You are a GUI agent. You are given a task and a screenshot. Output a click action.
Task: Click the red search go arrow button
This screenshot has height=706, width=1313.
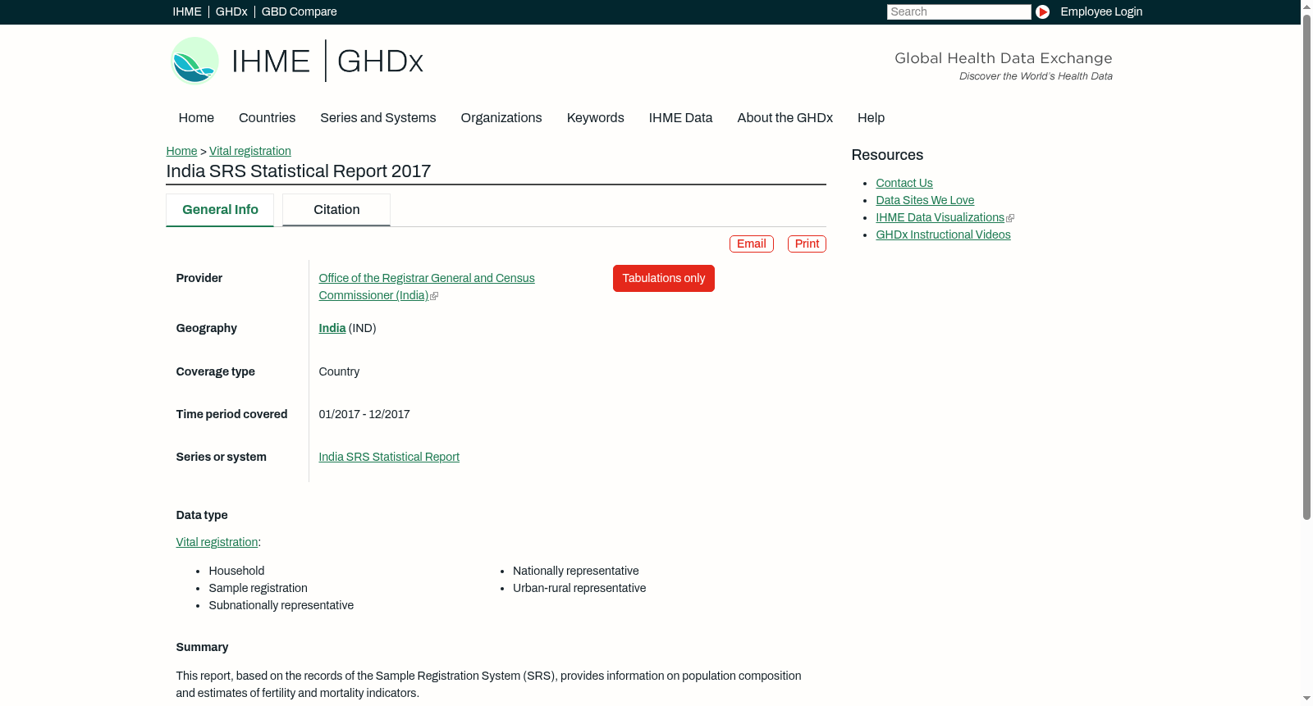pos(1042,11)
